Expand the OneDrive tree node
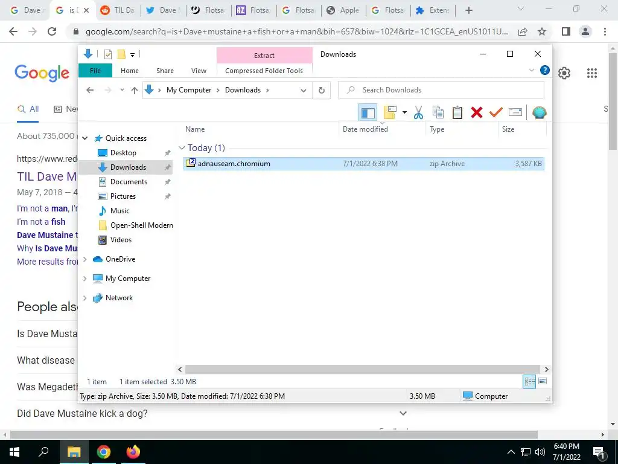Screen dimensions: 618x464 [84, 259]
